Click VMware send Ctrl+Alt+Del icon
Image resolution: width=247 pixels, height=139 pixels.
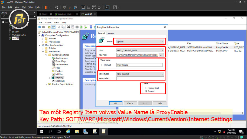coord(57,7)
